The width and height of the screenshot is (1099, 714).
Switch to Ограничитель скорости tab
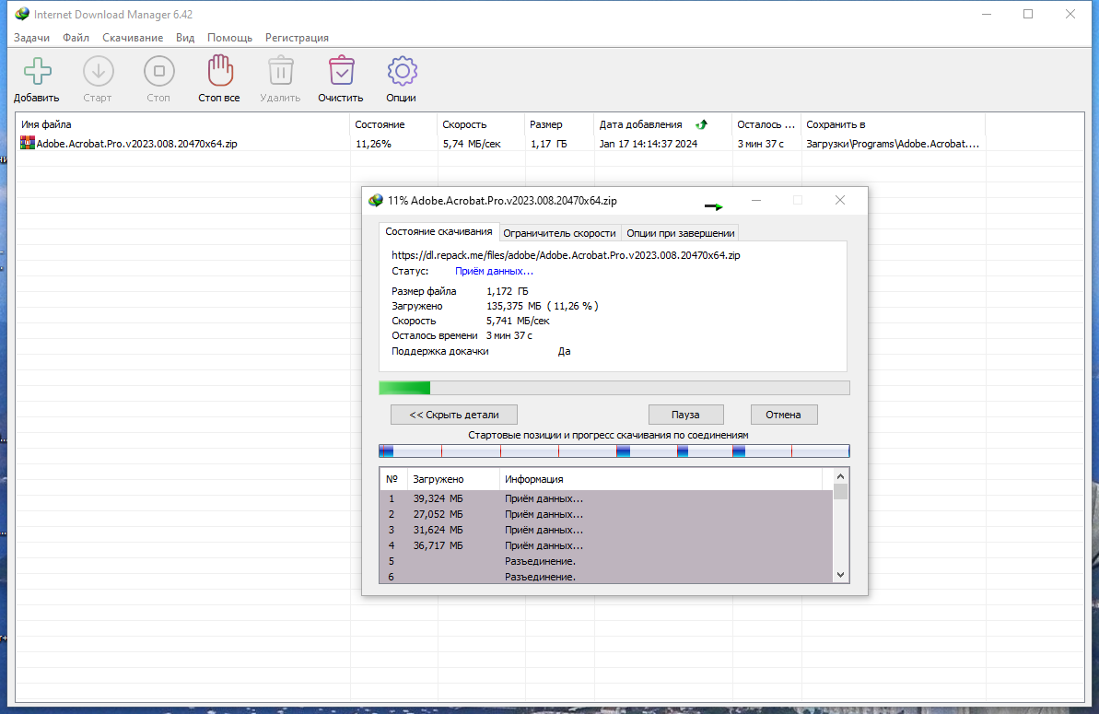coord(559,233)
